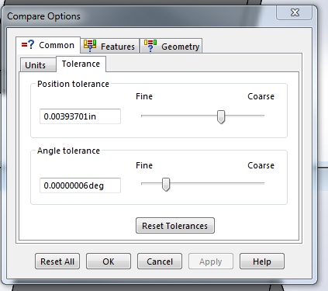Click Coarse end of Position tolerance track
The width and height of the screenshot is (328, 291).
click(x=263, y=116)
